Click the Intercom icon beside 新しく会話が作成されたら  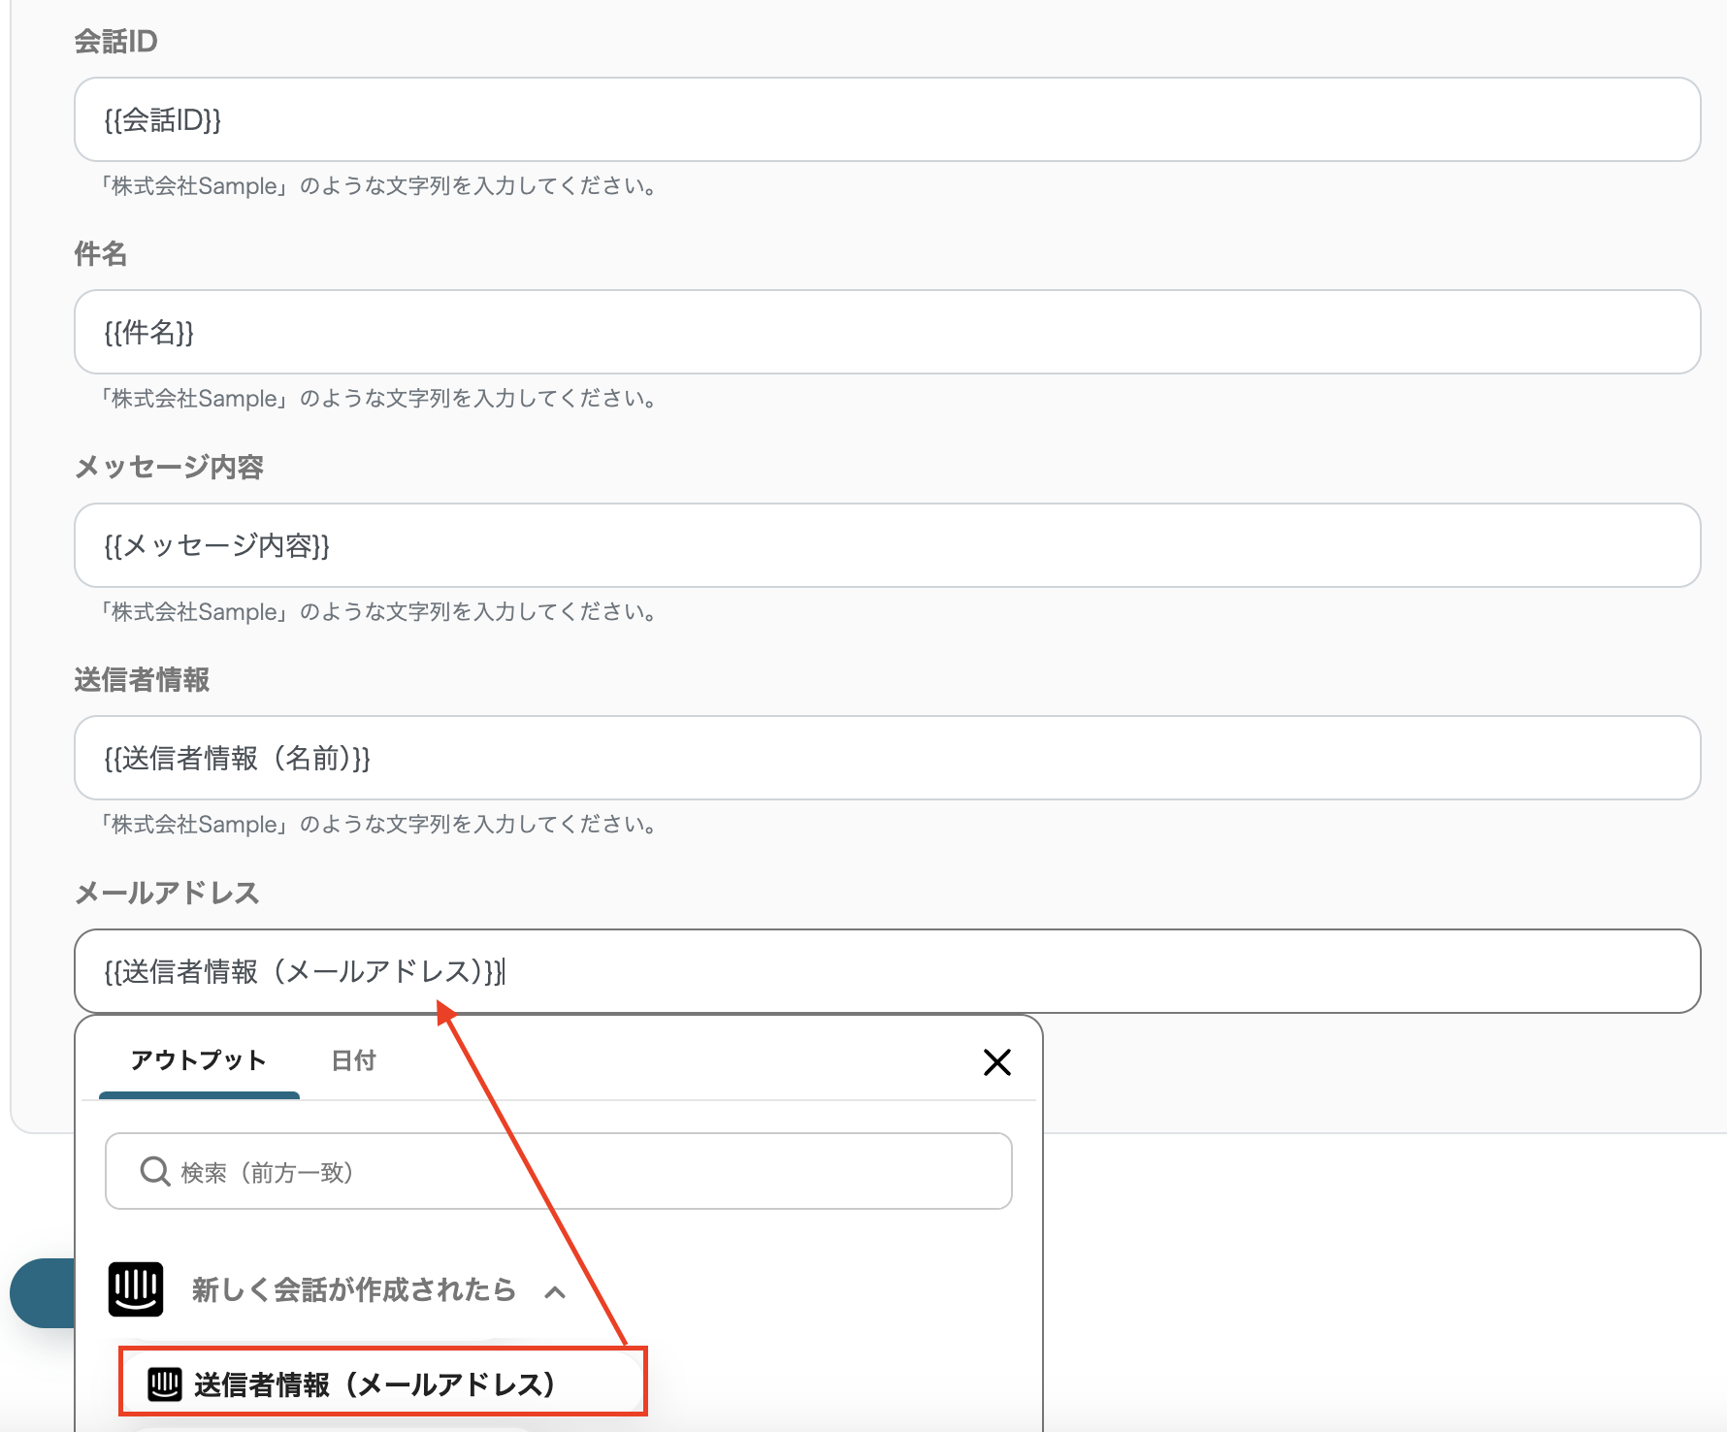click(x=136, y=1289)
